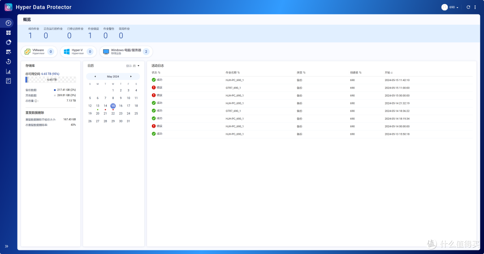The height and width of the screenshot is (254, 484).
Task: Select date 22 in calendar
Action: 113,114
